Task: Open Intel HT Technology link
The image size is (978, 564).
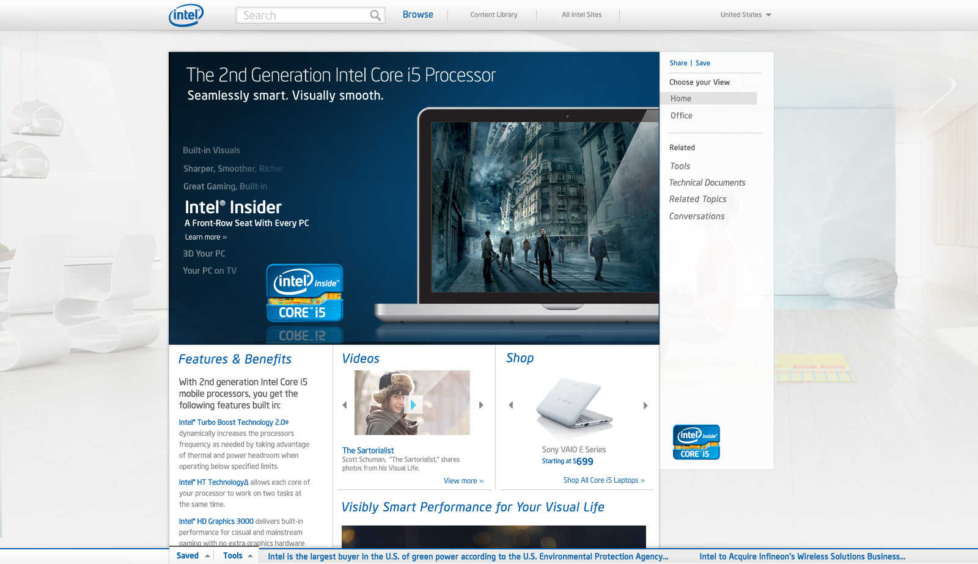Action: point(213,482)
